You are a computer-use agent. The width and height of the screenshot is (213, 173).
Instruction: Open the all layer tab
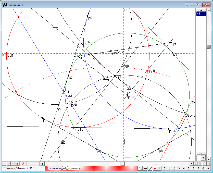64,168
